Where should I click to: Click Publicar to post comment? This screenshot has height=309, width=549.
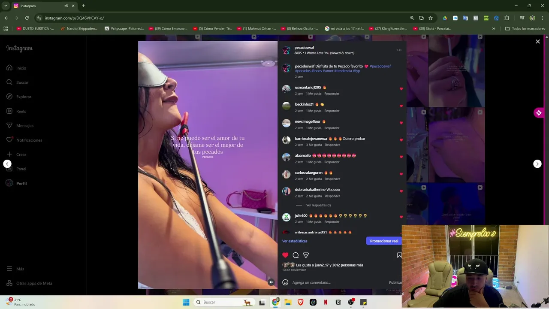pyautogui.click(x=395, y=282)
